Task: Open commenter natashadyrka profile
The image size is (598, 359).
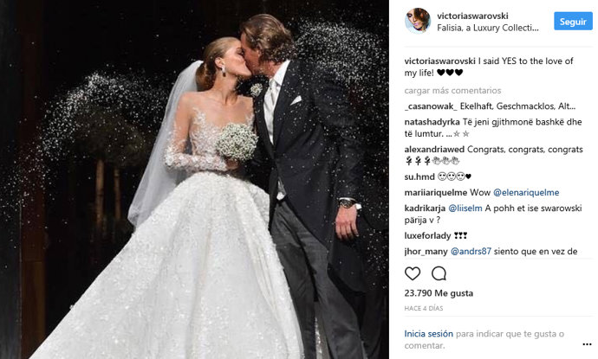Action: (x=432, y=122)
